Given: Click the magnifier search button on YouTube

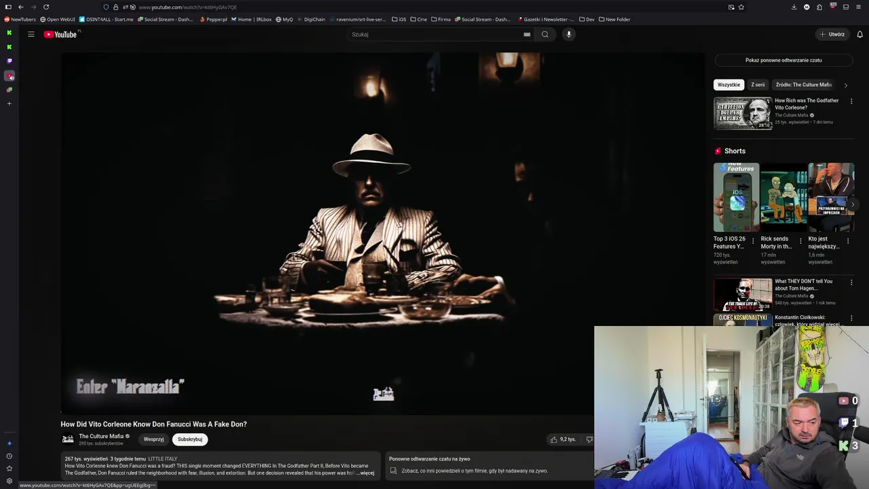Looking at the screenshot, I should pyautogui.click(x=544, y=34).
